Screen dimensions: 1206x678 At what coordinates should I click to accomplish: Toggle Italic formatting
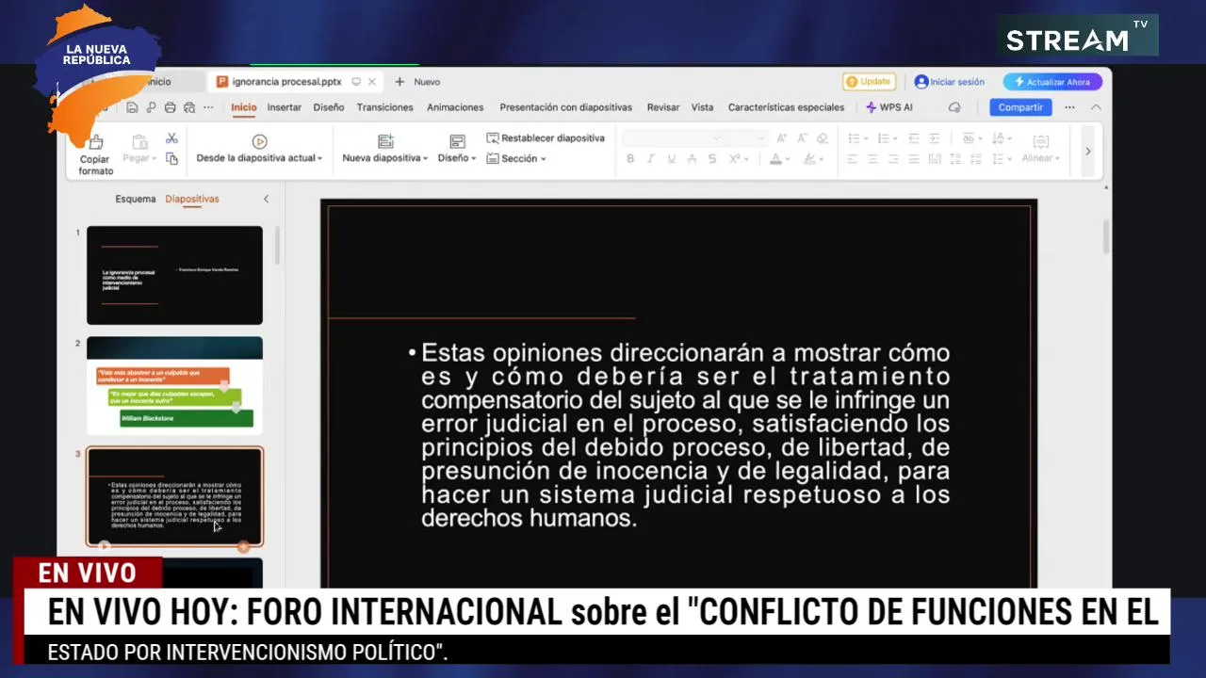pos(651,159)
